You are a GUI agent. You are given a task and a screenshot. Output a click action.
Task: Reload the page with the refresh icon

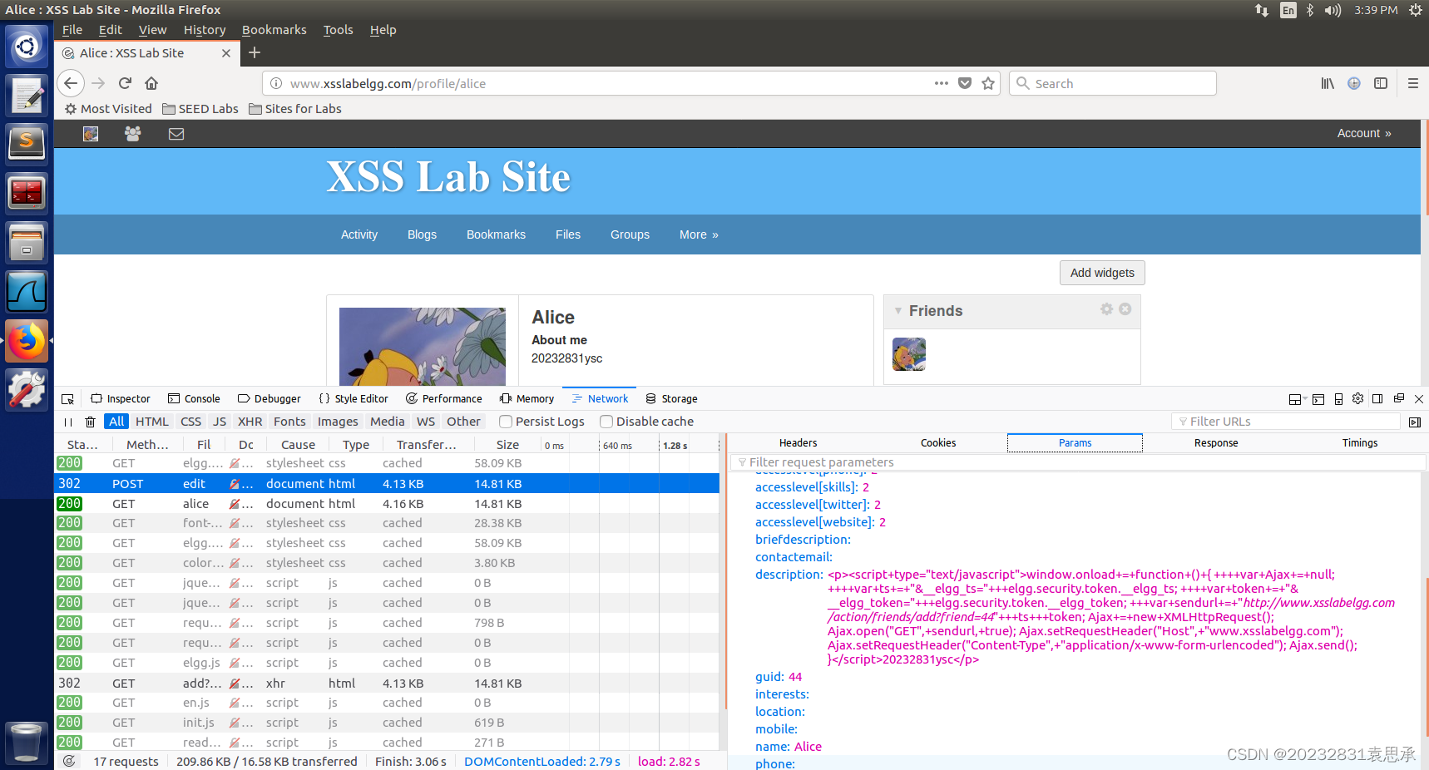tap(125, 83)
